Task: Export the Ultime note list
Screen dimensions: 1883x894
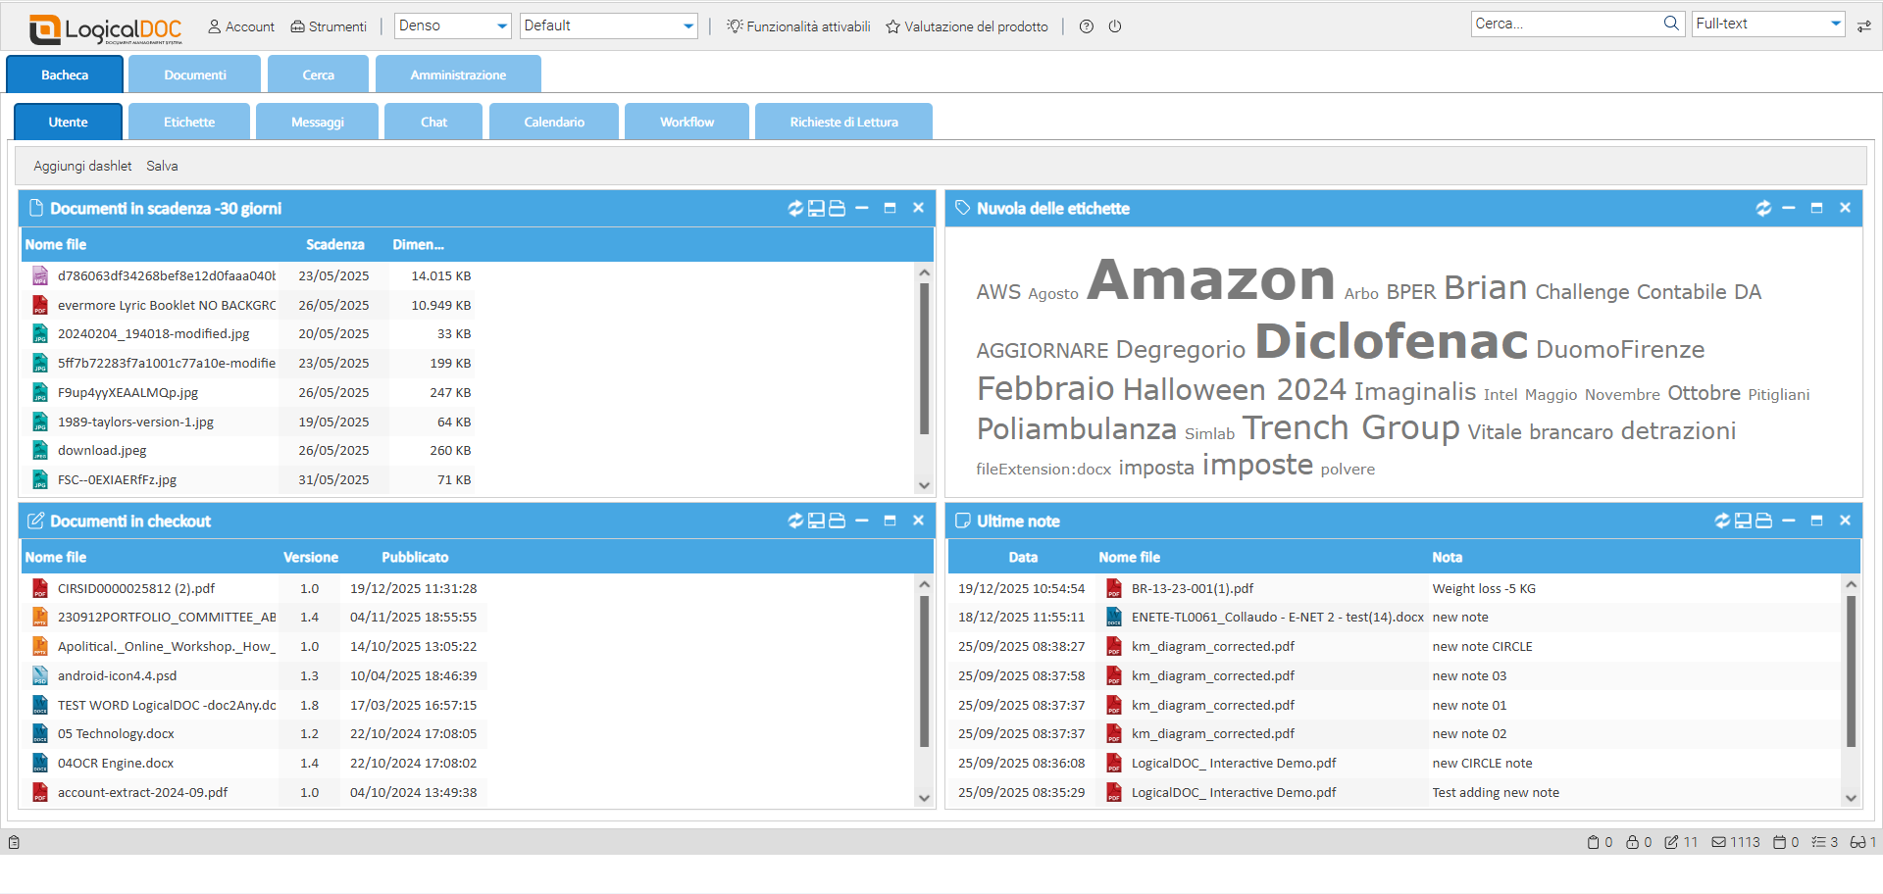Action: [1743, 521]
